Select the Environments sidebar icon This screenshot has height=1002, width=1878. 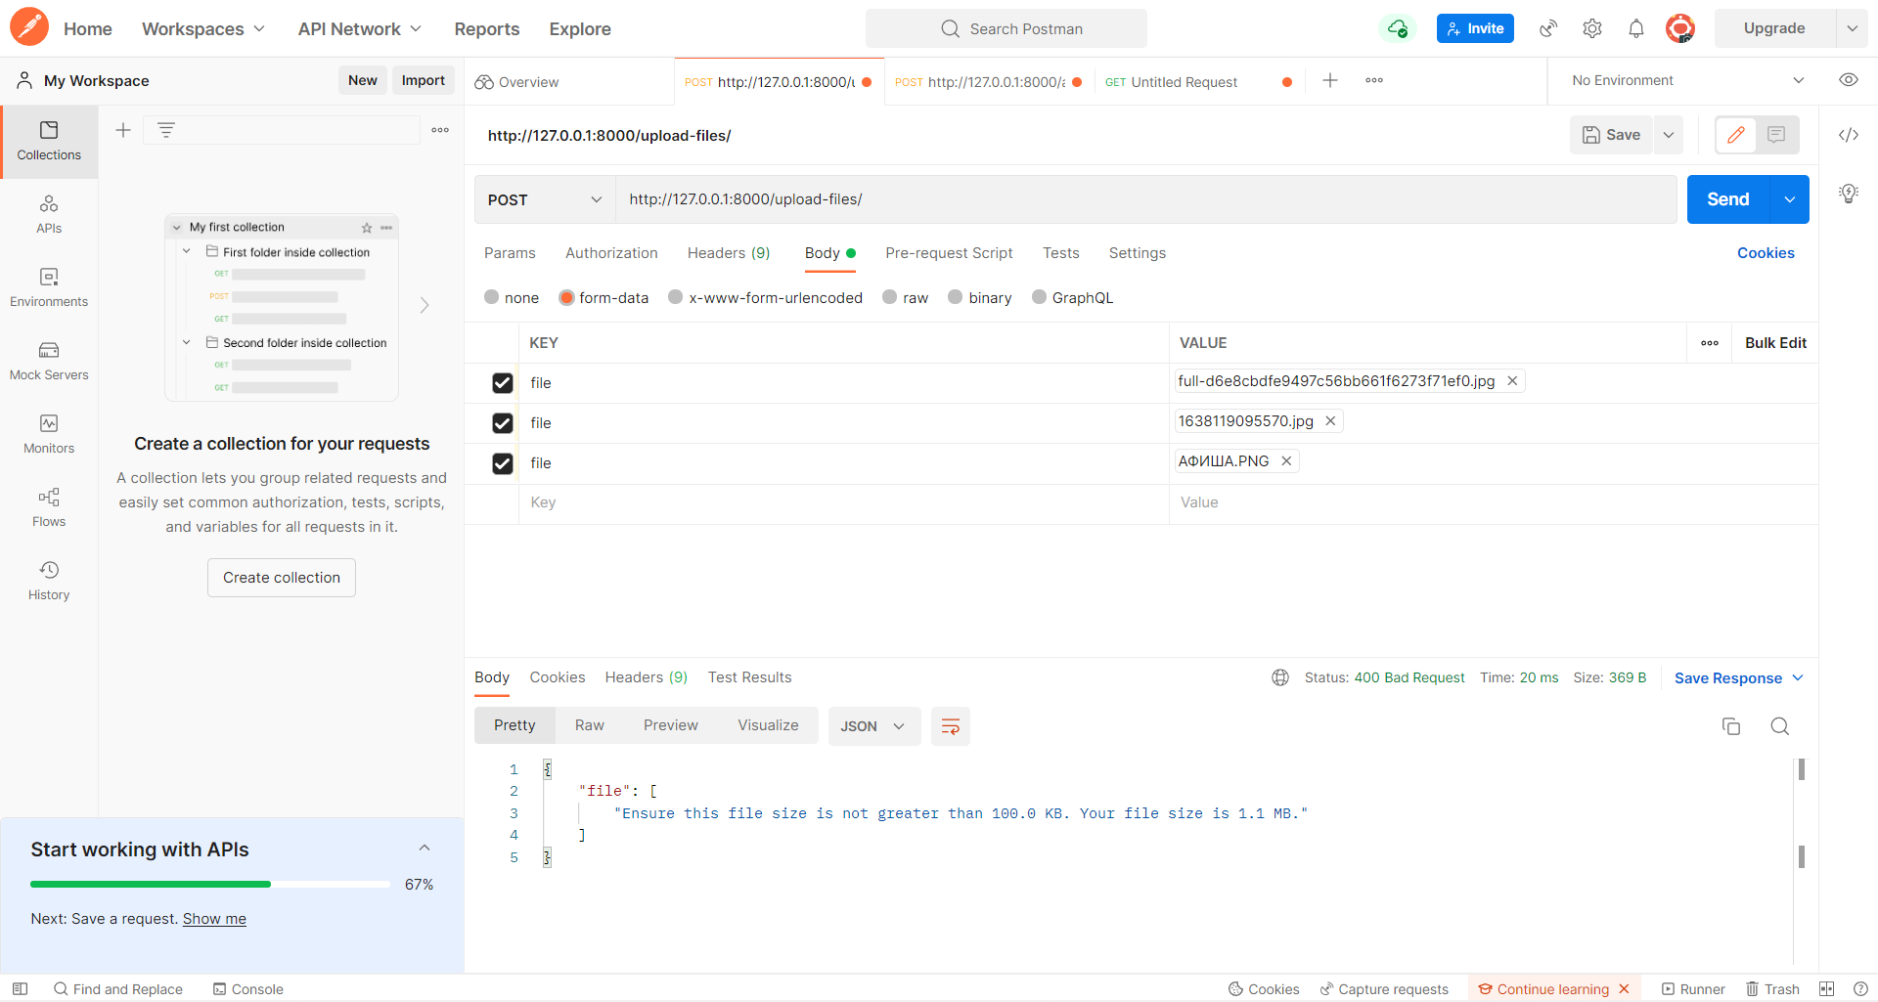(x=49, y=285)
